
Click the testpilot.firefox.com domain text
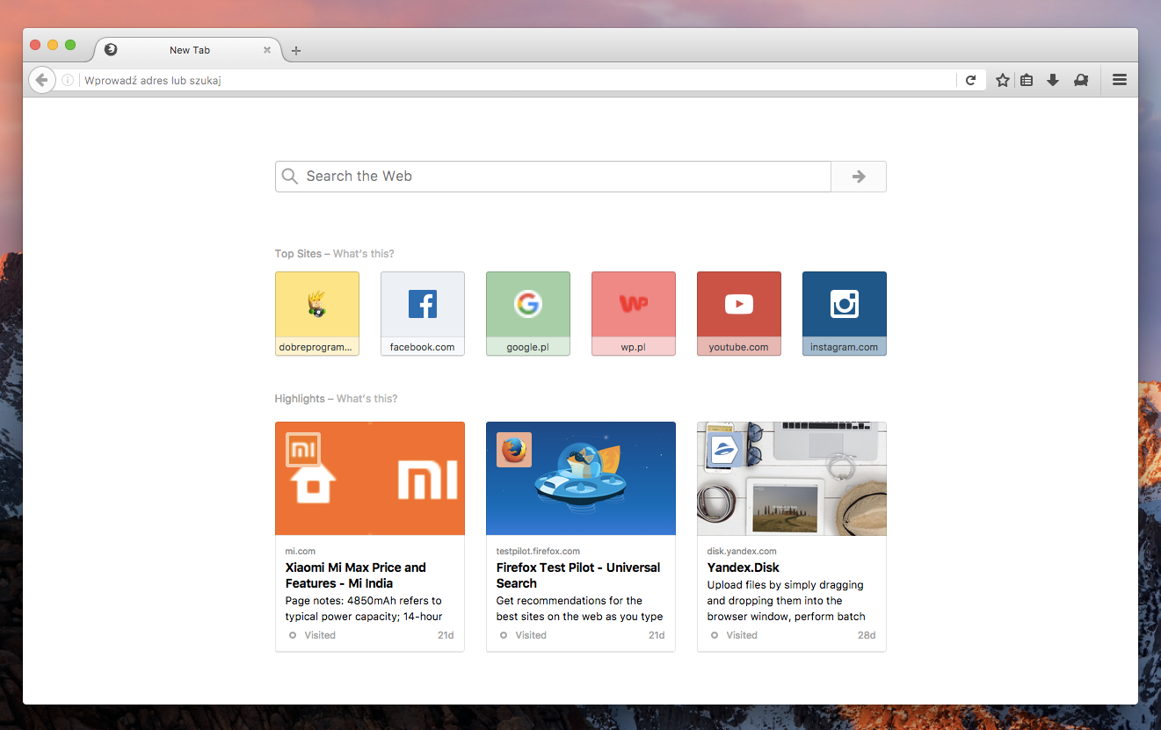[x=538, y=552]
